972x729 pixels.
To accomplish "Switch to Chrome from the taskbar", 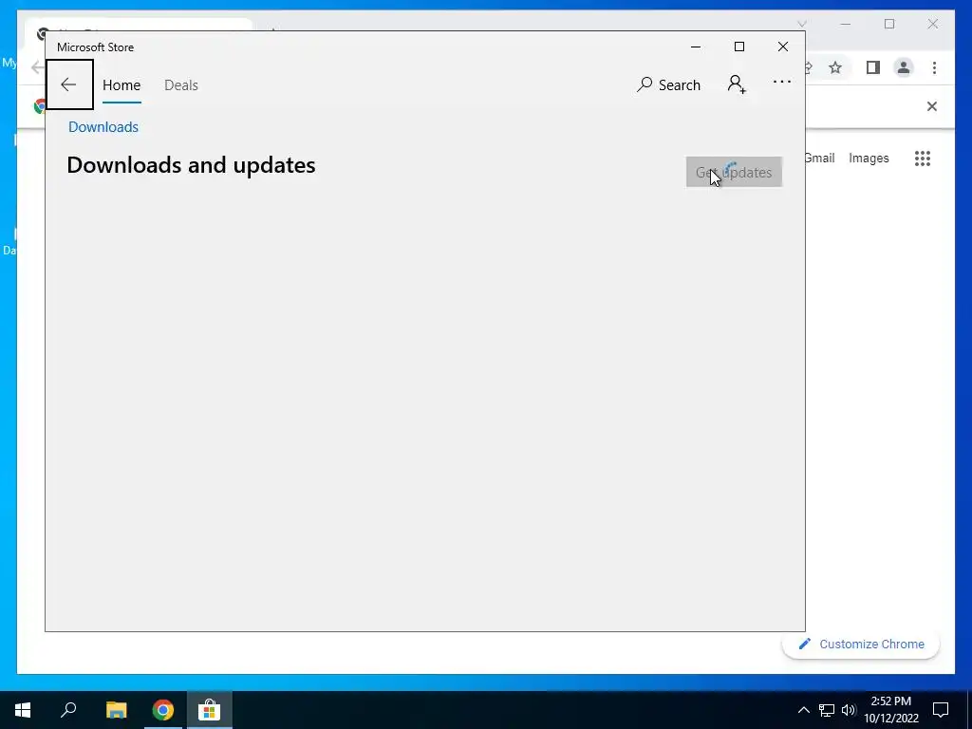I will (163, 710).
